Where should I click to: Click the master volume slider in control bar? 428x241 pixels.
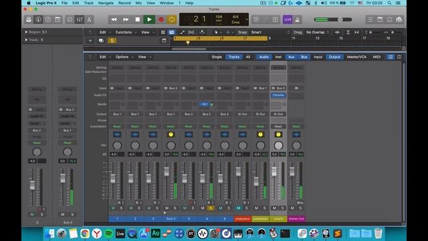coord(333,19)
